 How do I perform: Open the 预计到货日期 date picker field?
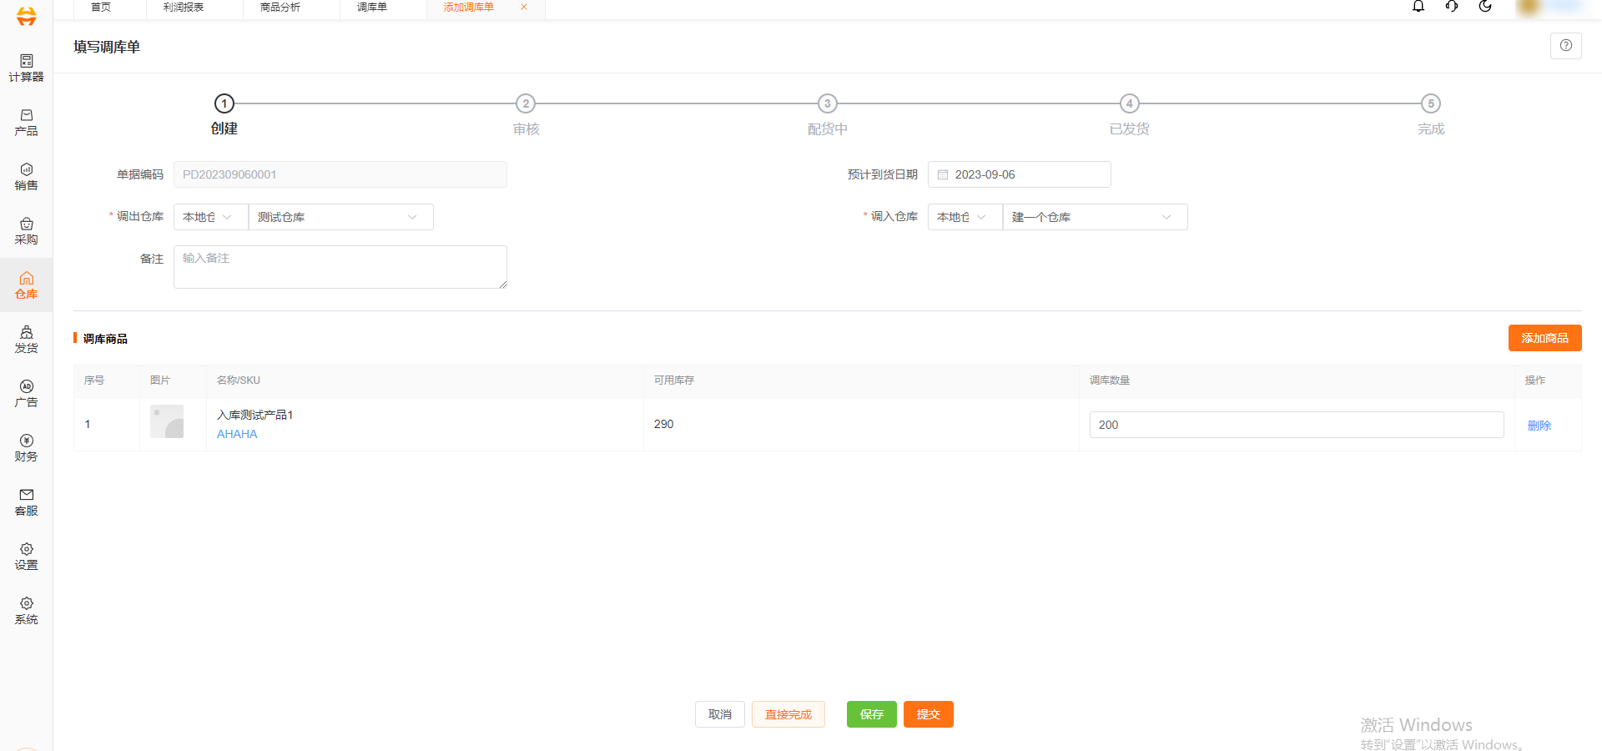tap(1019, 174)
